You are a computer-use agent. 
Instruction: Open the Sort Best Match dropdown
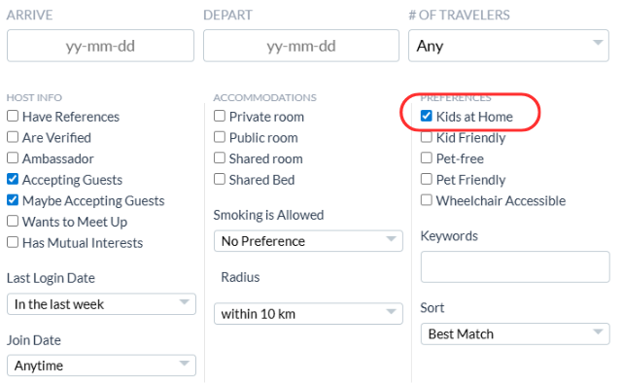515,334
